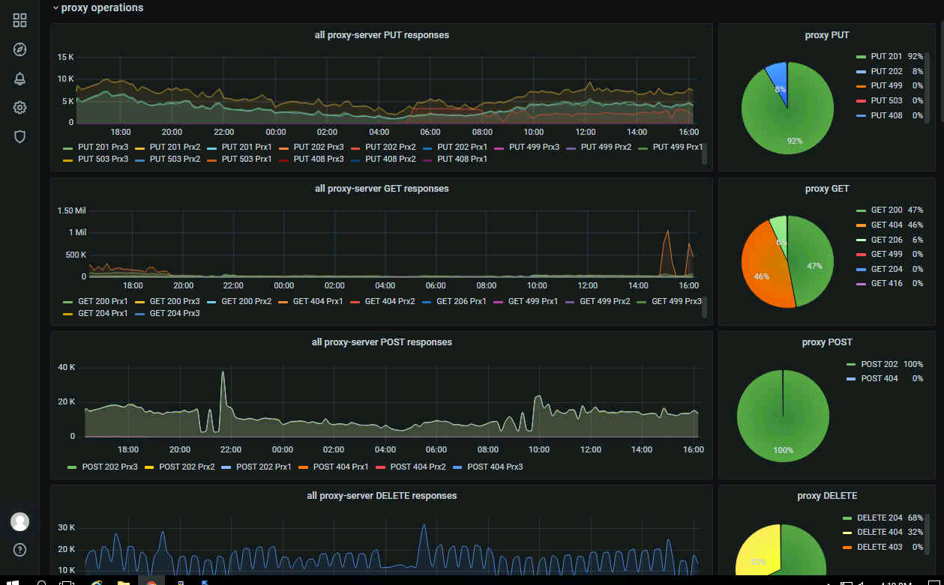The width and height of the screenshot is (944, 585).
Task: Click the user avatar in sidebar
Action: [x=20, y=521]
